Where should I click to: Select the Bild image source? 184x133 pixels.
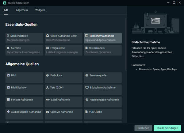click(x=24, y=78)
